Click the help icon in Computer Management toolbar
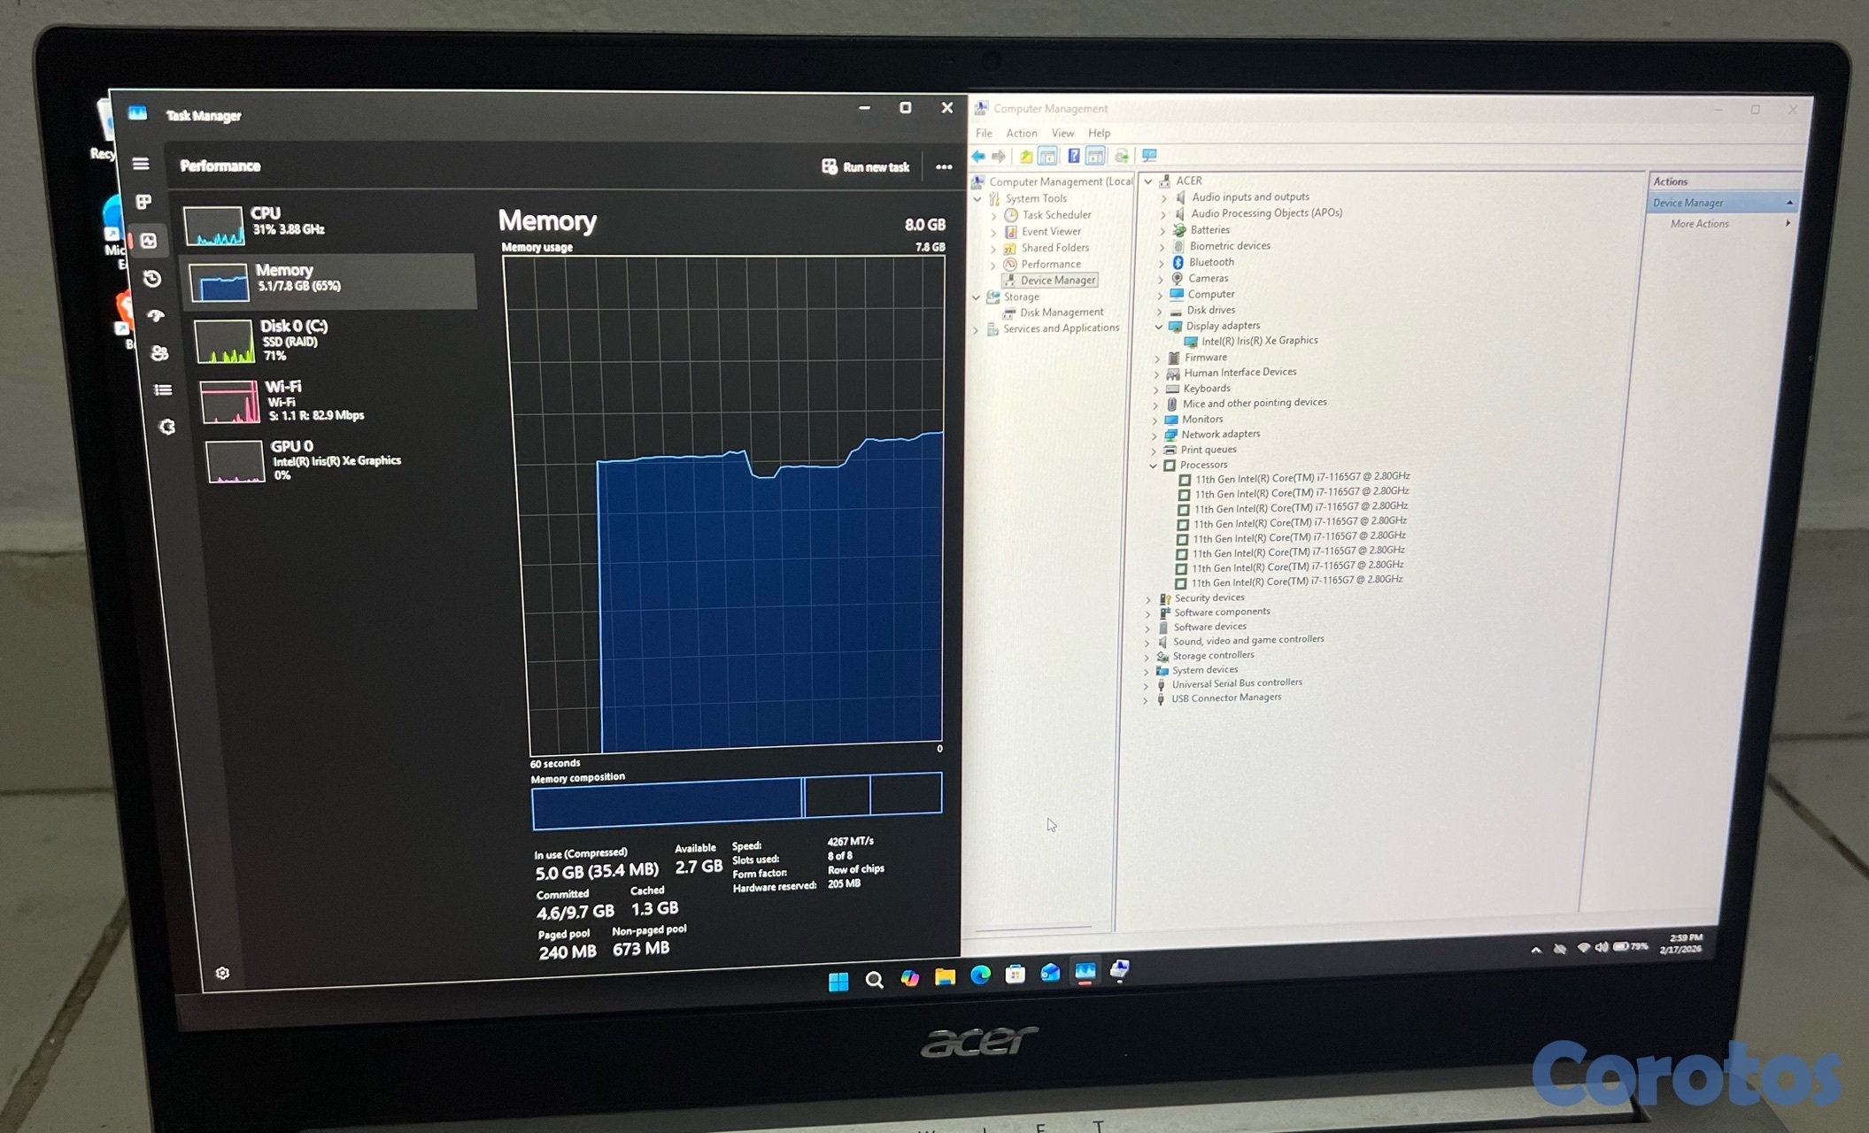1869x1133 pixels. click(x=1073, y=157)
